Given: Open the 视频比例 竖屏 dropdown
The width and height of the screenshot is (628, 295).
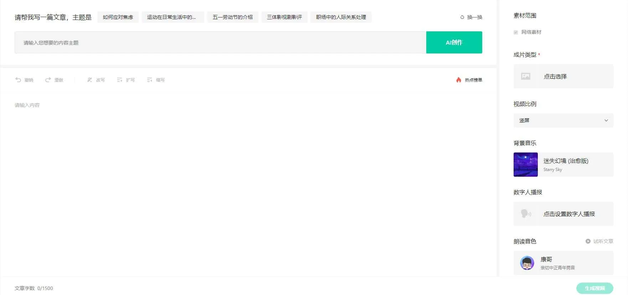Looking at the screenshot, I should 563,120.
